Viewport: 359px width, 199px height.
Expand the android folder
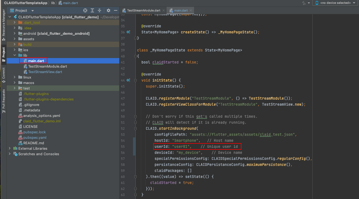click(x=15, y=33)
